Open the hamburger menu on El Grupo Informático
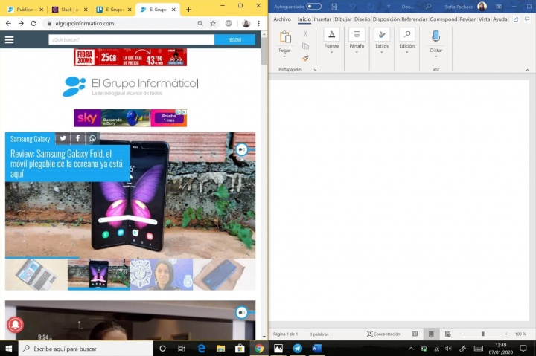The width and height of the screenshot is (536, 356). pos(9,39)
